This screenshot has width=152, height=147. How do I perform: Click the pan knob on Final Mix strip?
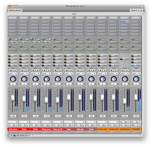pos(136,79)
